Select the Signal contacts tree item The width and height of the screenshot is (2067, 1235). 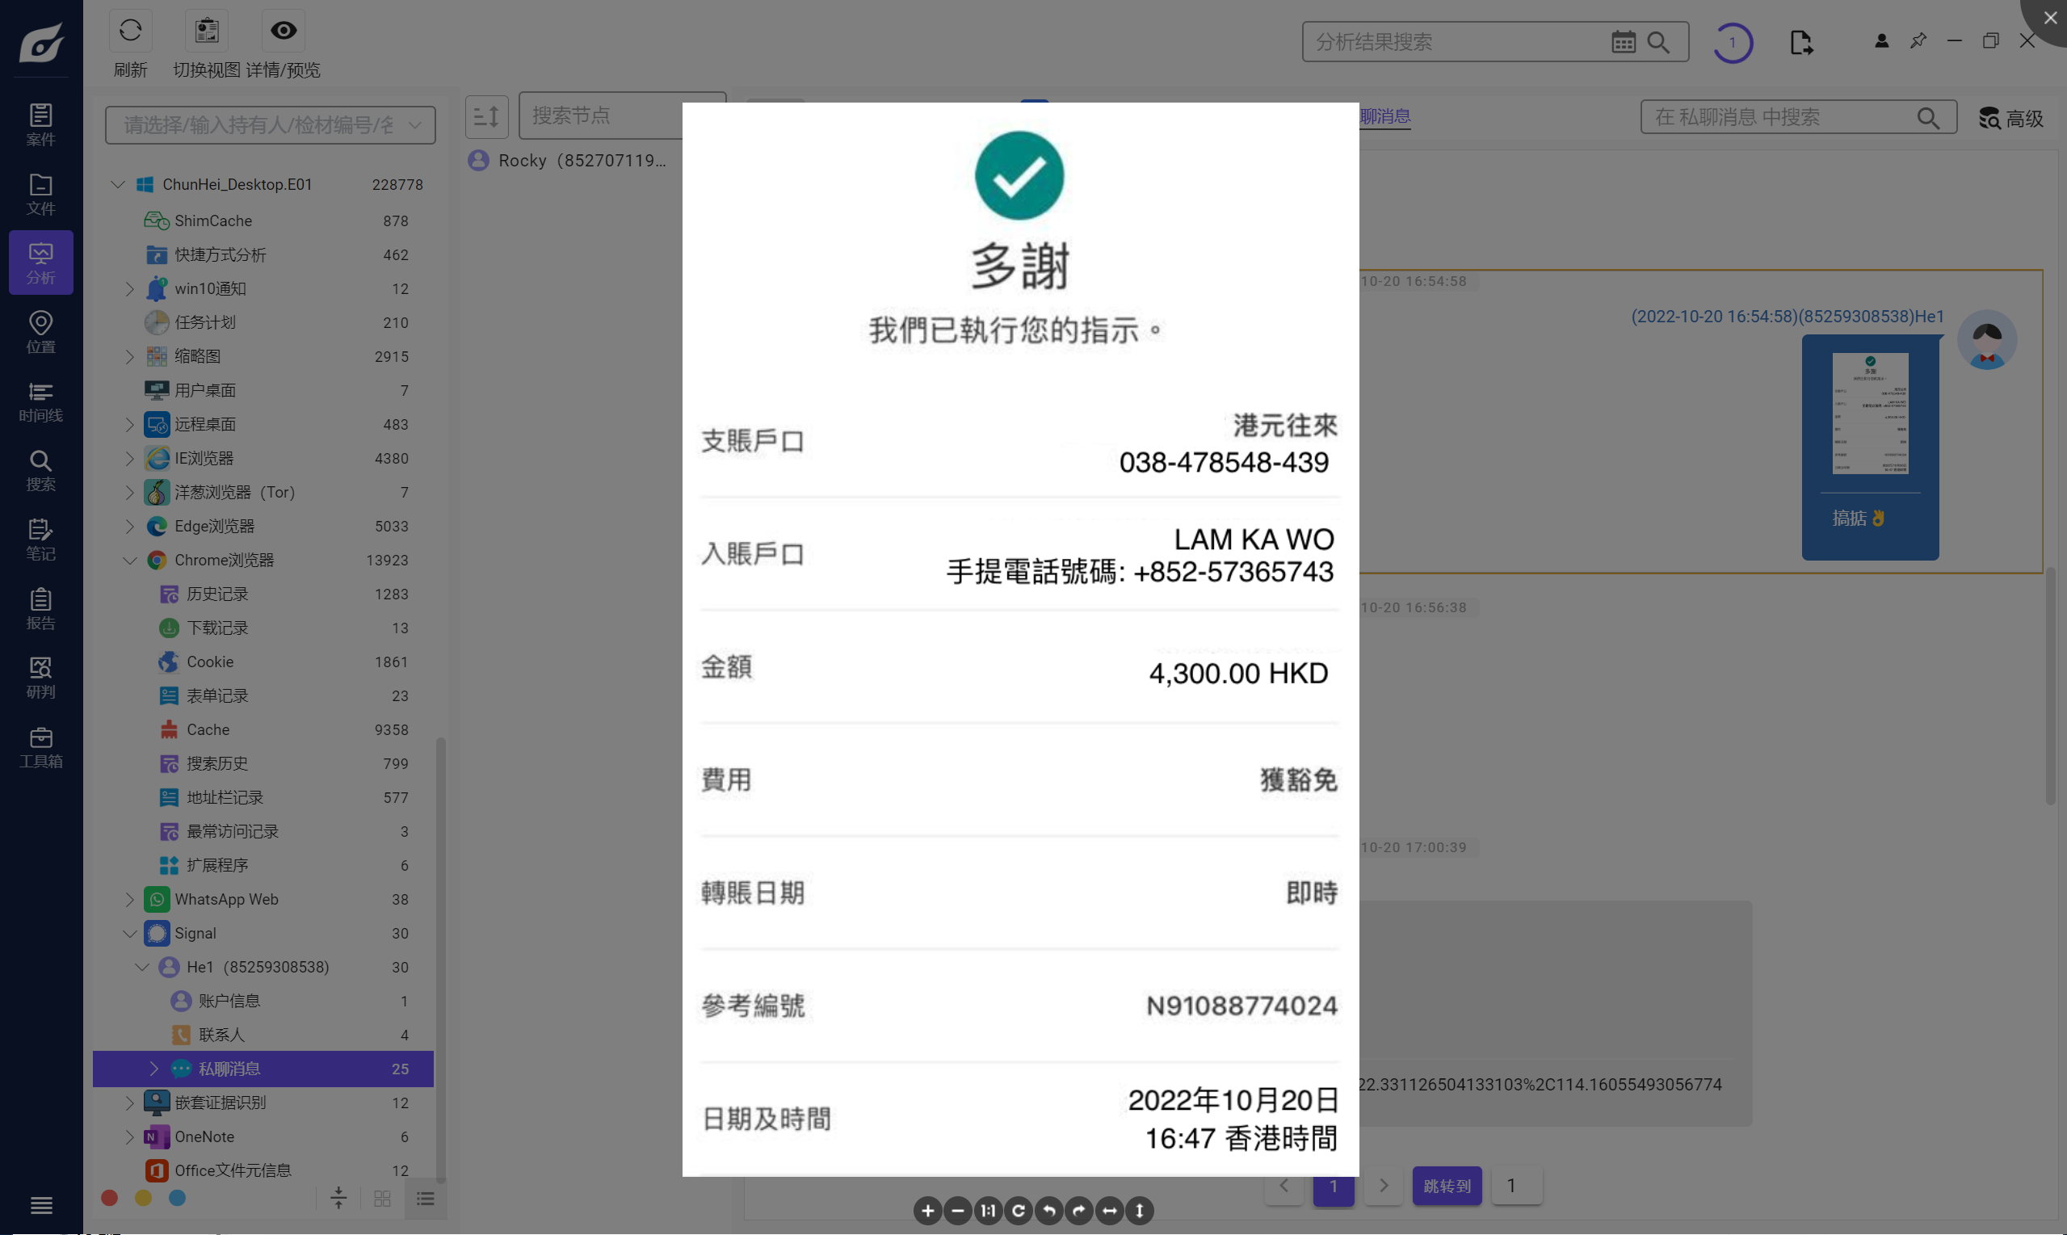[x=221, y=1035]
